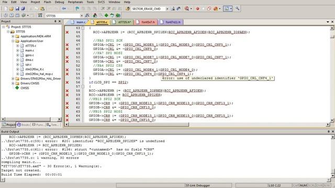Viewport: 335px width, 188px height.
Task: Expand the Drivers/STM32F0xx_HAL_Driver folder
Action: (x=13, y=79)
